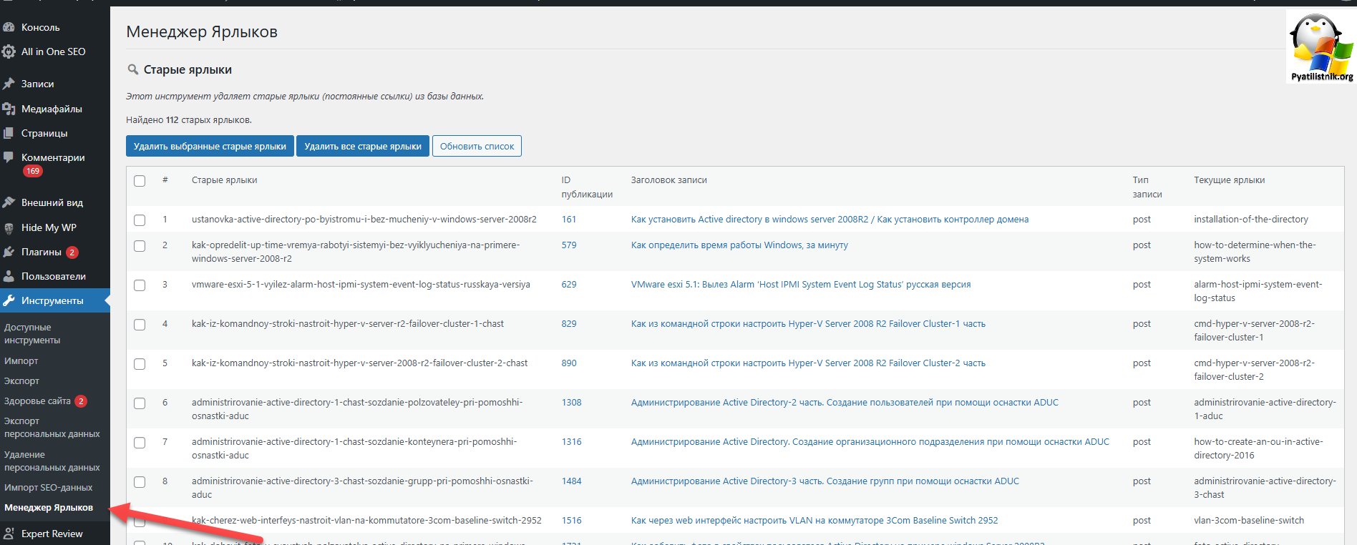Screen dimensions: 1357x545
Task: Click the Здоровье сайта badge 2
Action: [x=82, y=401]
